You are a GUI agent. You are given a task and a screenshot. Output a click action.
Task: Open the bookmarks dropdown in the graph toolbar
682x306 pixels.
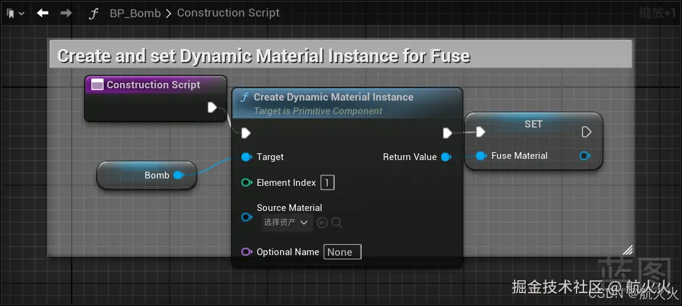click(x=15, y=13)
